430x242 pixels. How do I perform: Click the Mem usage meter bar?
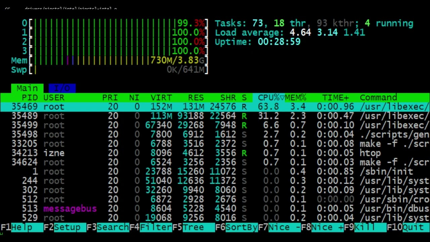tap(110, 61)
